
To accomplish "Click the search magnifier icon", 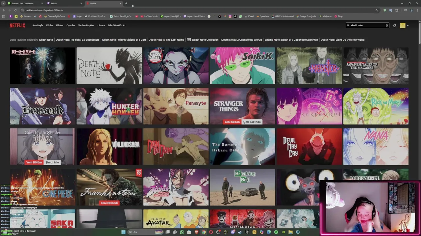I will point(349,25).
